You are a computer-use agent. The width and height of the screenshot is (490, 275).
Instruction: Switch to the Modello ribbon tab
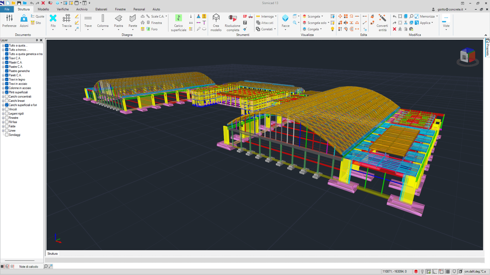(43, 9)
